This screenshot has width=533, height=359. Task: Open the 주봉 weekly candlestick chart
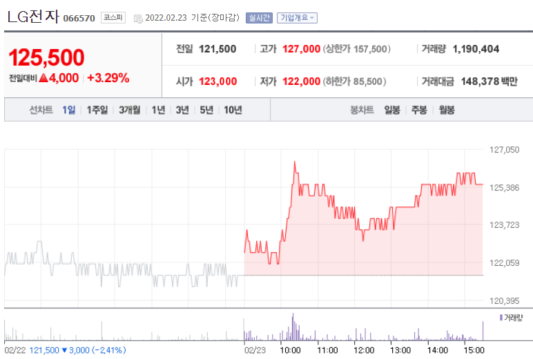[419, 110]
